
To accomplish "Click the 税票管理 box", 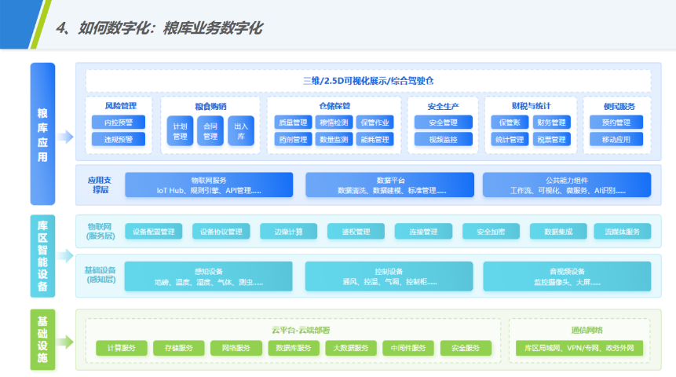I will click(551, 139).
